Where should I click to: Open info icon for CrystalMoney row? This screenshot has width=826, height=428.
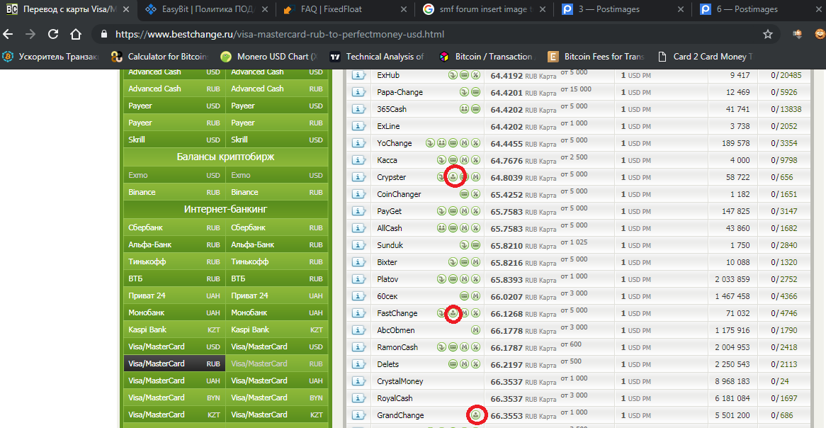pos(358,381)
